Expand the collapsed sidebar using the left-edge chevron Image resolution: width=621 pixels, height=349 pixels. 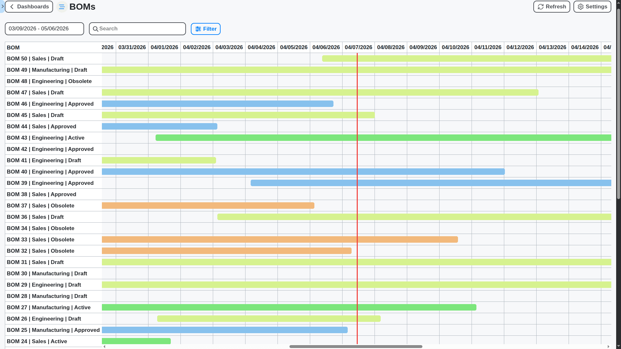(3, 6)
